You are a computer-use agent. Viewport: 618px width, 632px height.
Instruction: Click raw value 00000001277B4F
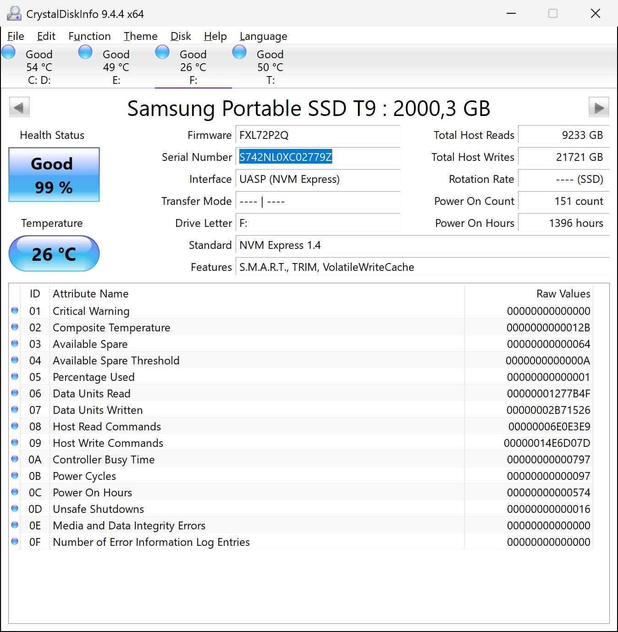548,394
